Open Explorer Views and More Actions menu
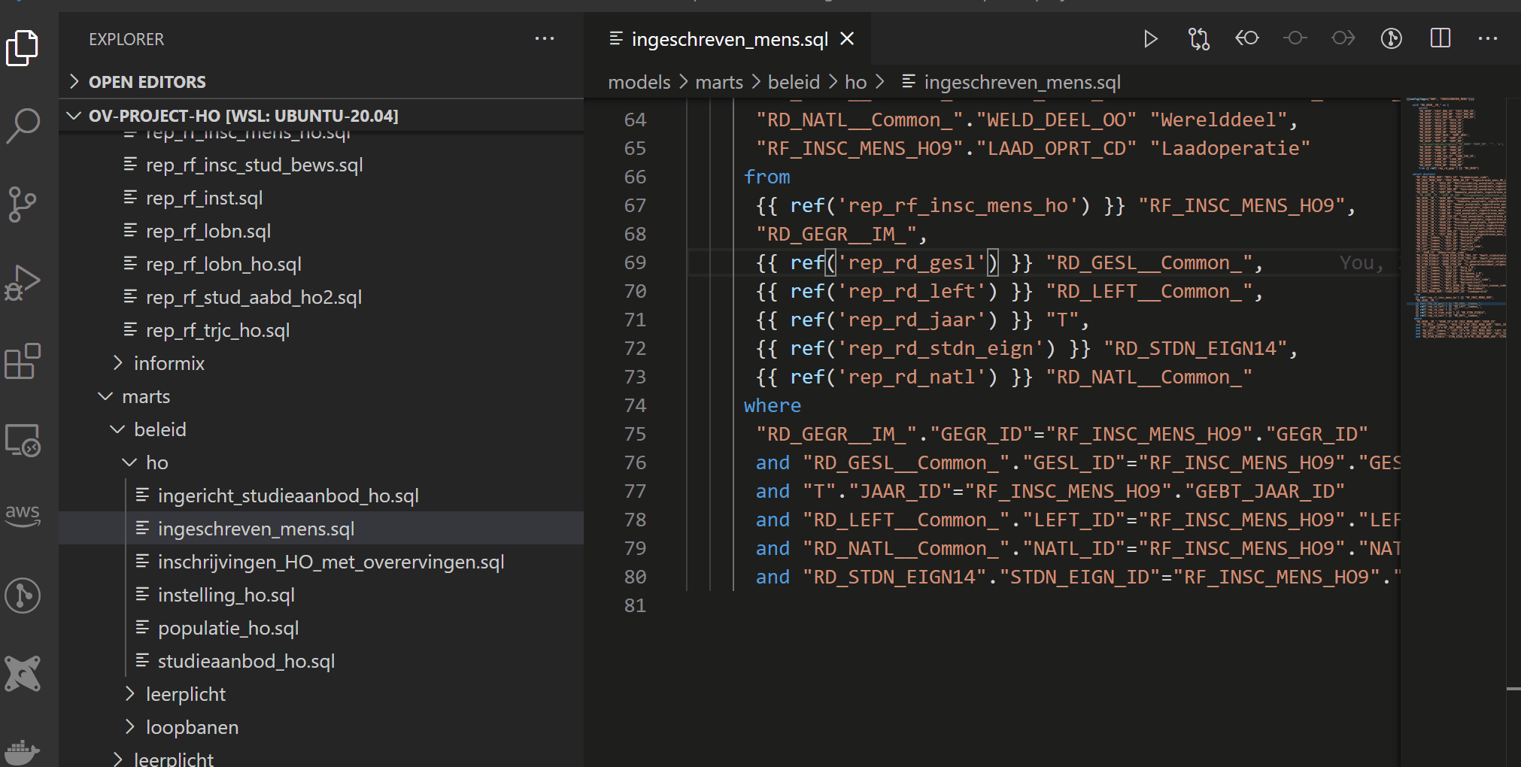 click(545, 38)
